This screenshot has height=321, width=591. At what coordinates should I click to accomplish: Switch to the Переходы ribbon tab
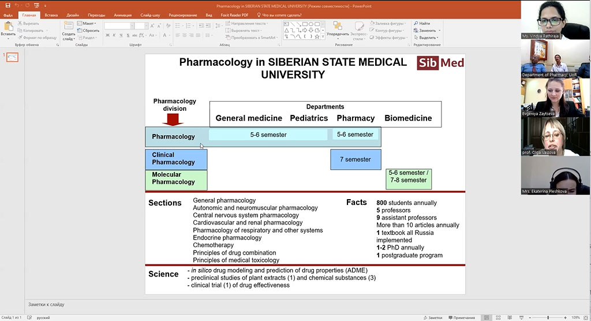click(96, 15)
